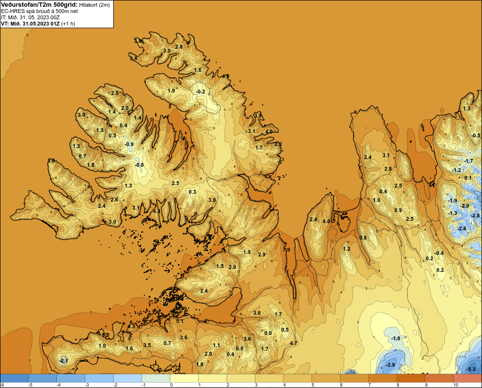
Task: Pick the pale yellow legend swatch labeled 0
Action: point(184,378)
